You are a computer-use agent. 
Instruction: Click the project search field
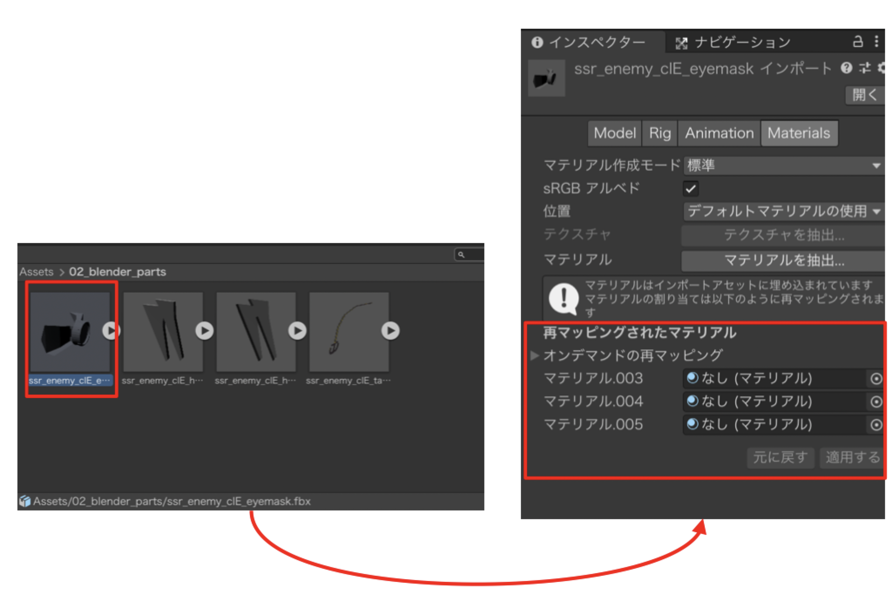(x=470, y=254)
